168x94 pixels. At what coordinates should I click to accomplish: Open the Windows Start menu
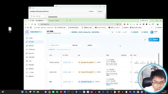(22, 92)
